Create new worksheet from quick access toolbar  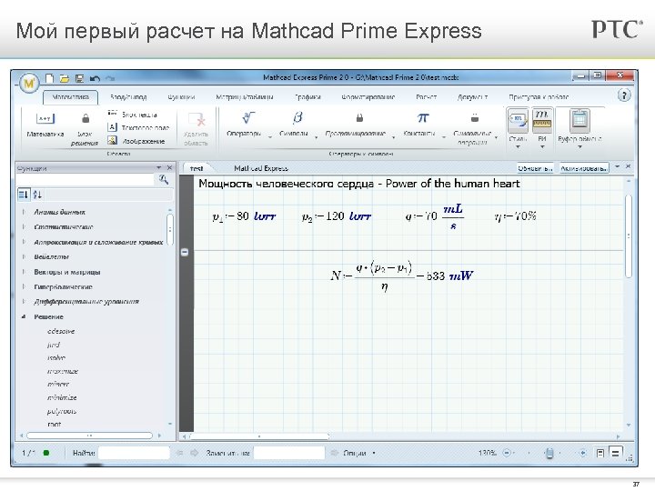point(50,78)
